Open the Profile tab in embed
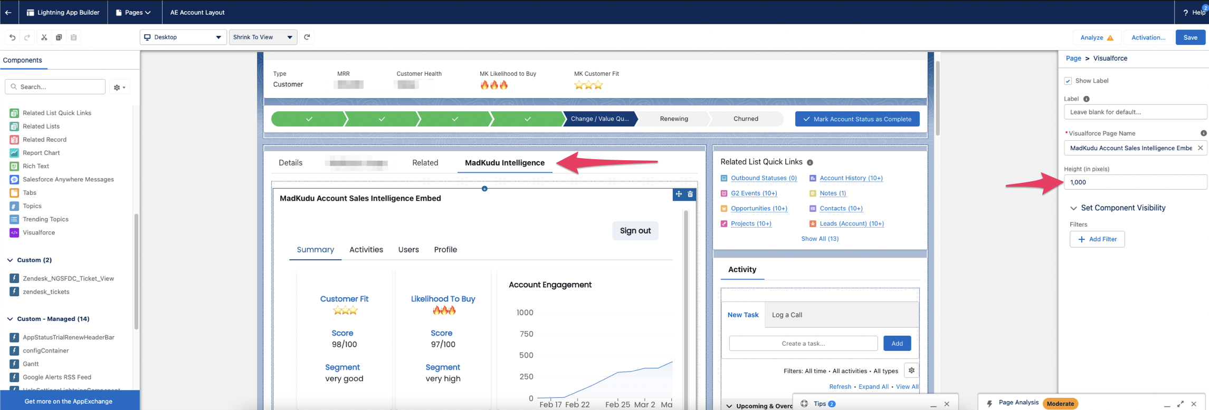The width and height of the screenshot is (1209, 410). coord(445,250)
